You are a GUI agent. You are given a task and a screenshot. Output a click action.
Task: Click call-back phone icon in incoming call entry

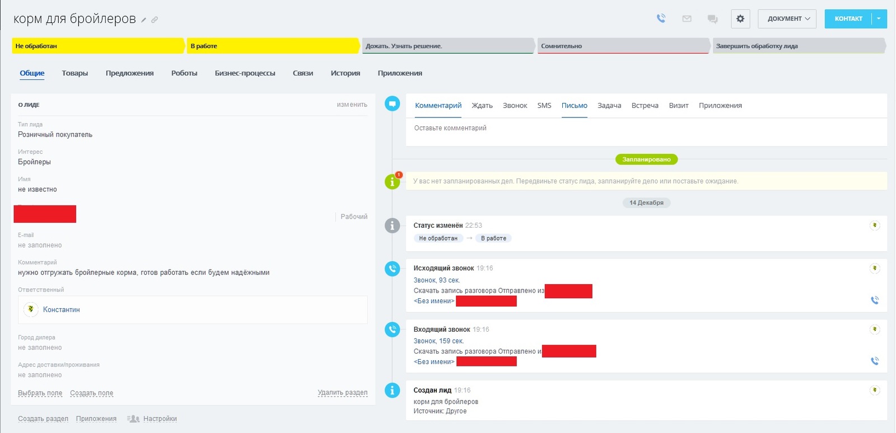point(875,361)
